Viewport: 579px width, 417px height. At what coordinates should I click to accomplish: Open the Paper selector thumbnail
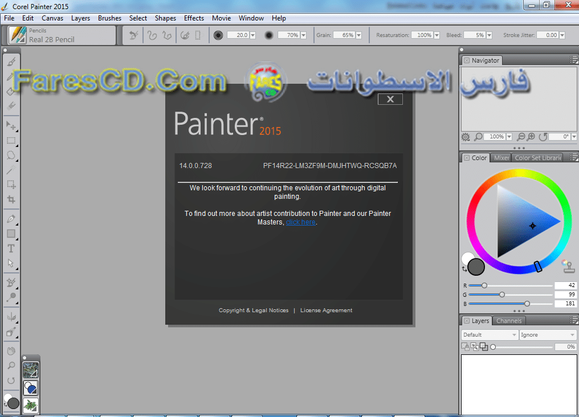coord(31,370)
